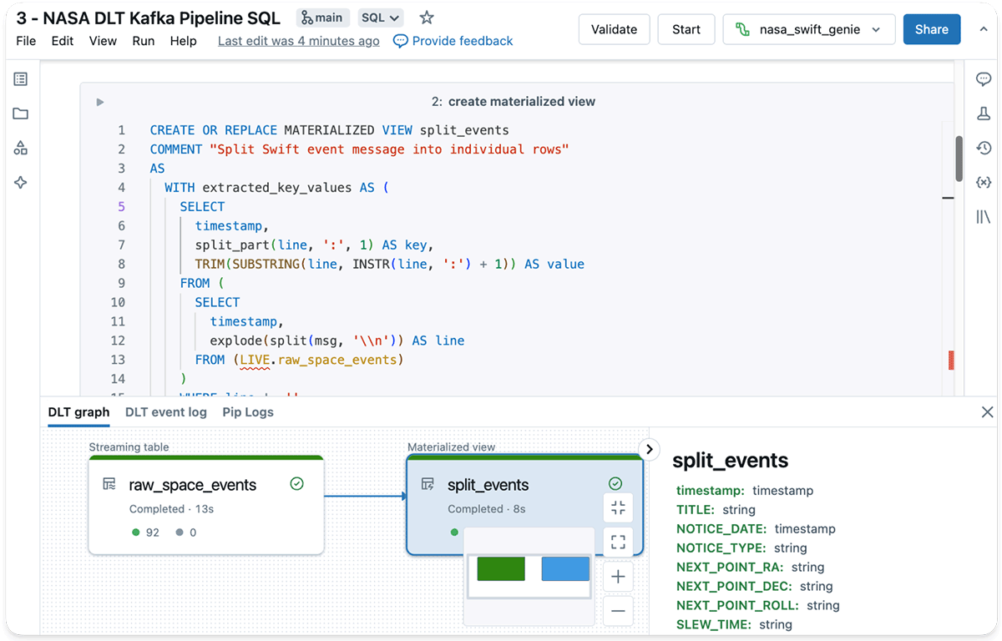Click the Provide feedback link

click(x=453, y=41)
